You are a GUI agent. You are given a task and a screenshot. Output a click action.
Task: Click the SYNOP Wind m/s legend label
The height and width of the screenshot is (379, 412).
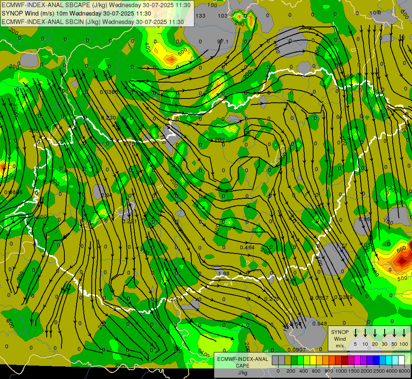[340, 339]
